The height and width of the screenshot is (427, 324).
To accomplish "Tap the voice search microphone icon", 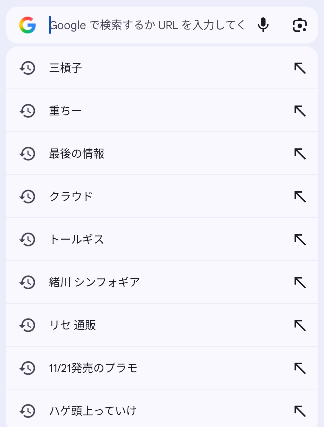I will click(x=263, y=25).
